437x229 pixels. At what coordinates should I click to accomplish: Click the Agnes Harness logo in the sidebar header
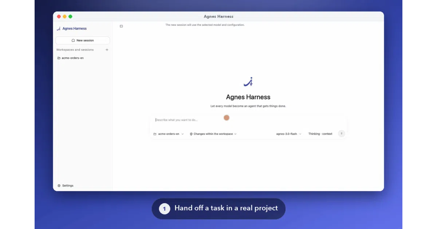tap(72, 28)
